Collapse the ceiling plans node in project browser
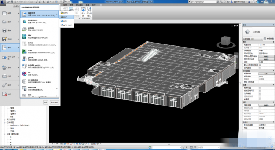The width and height of the screenshot is (275, 150). [x=4, y=120]
